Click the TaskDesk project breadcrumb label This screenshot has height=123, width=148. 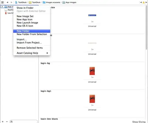(22, 2)
